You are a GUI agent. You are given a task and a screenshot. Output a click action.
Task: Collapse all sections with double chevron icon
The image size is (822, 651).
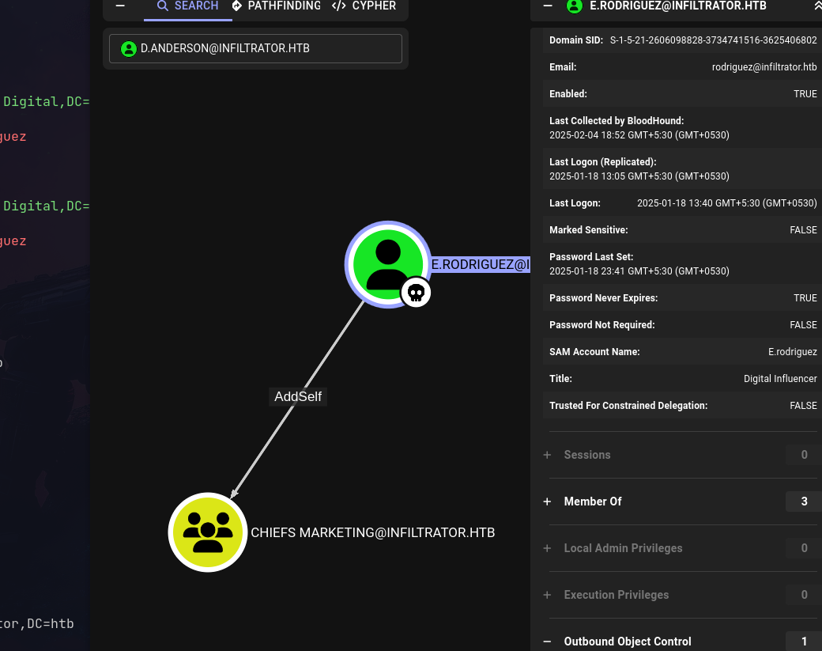[x=817, y=6]
